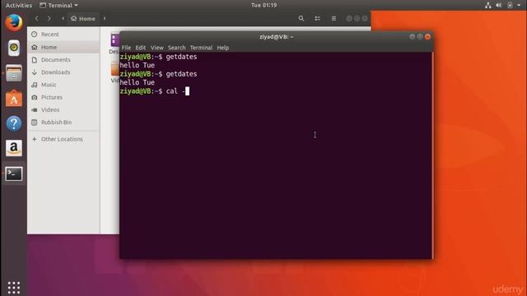The width and height of the screenshot is (527, 296).
Task: Click the path bar right arrow
Action: click(105, 18)
